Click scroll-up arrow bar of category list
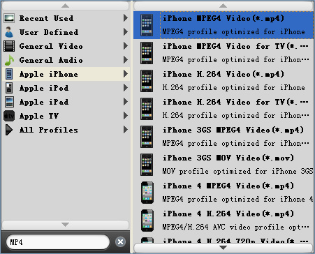 pos(66,6)
